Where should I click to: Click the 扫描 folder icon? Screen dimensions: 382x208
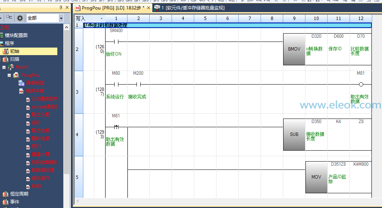6,59
